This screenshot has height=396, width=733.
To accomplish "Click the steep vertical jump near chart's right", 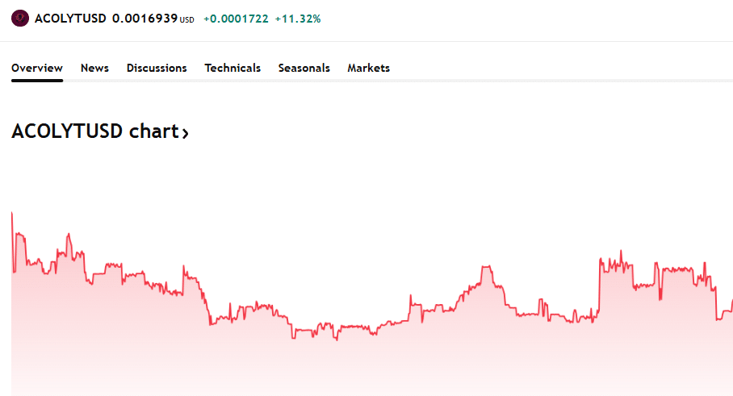I will (x=599, y=286).
